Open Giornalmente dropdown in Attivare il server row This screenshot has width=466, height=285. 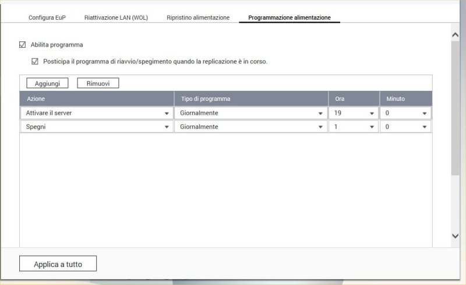[250, 113]
